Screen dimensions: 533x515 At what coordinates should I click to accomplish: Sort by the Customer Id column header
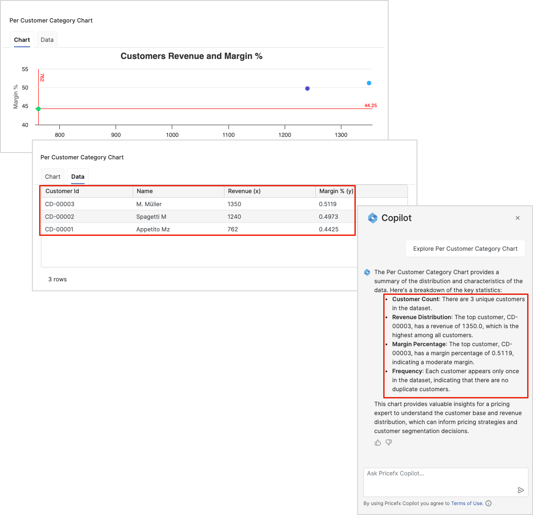(62, 191)
